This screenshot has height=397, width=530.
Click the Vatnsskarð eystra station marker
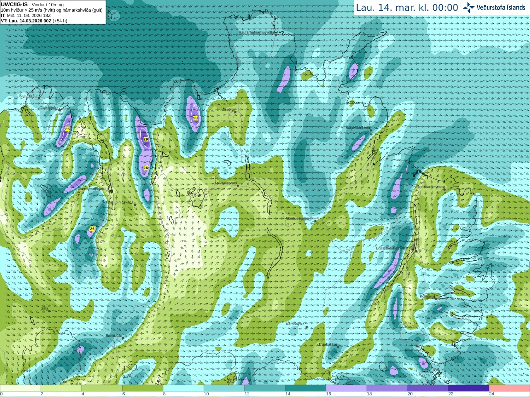click(444, 189)
